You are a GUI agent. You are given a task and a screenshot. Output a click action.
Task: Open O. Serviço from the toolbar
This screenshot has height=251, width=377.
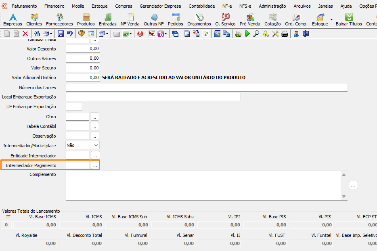point(225,20)
